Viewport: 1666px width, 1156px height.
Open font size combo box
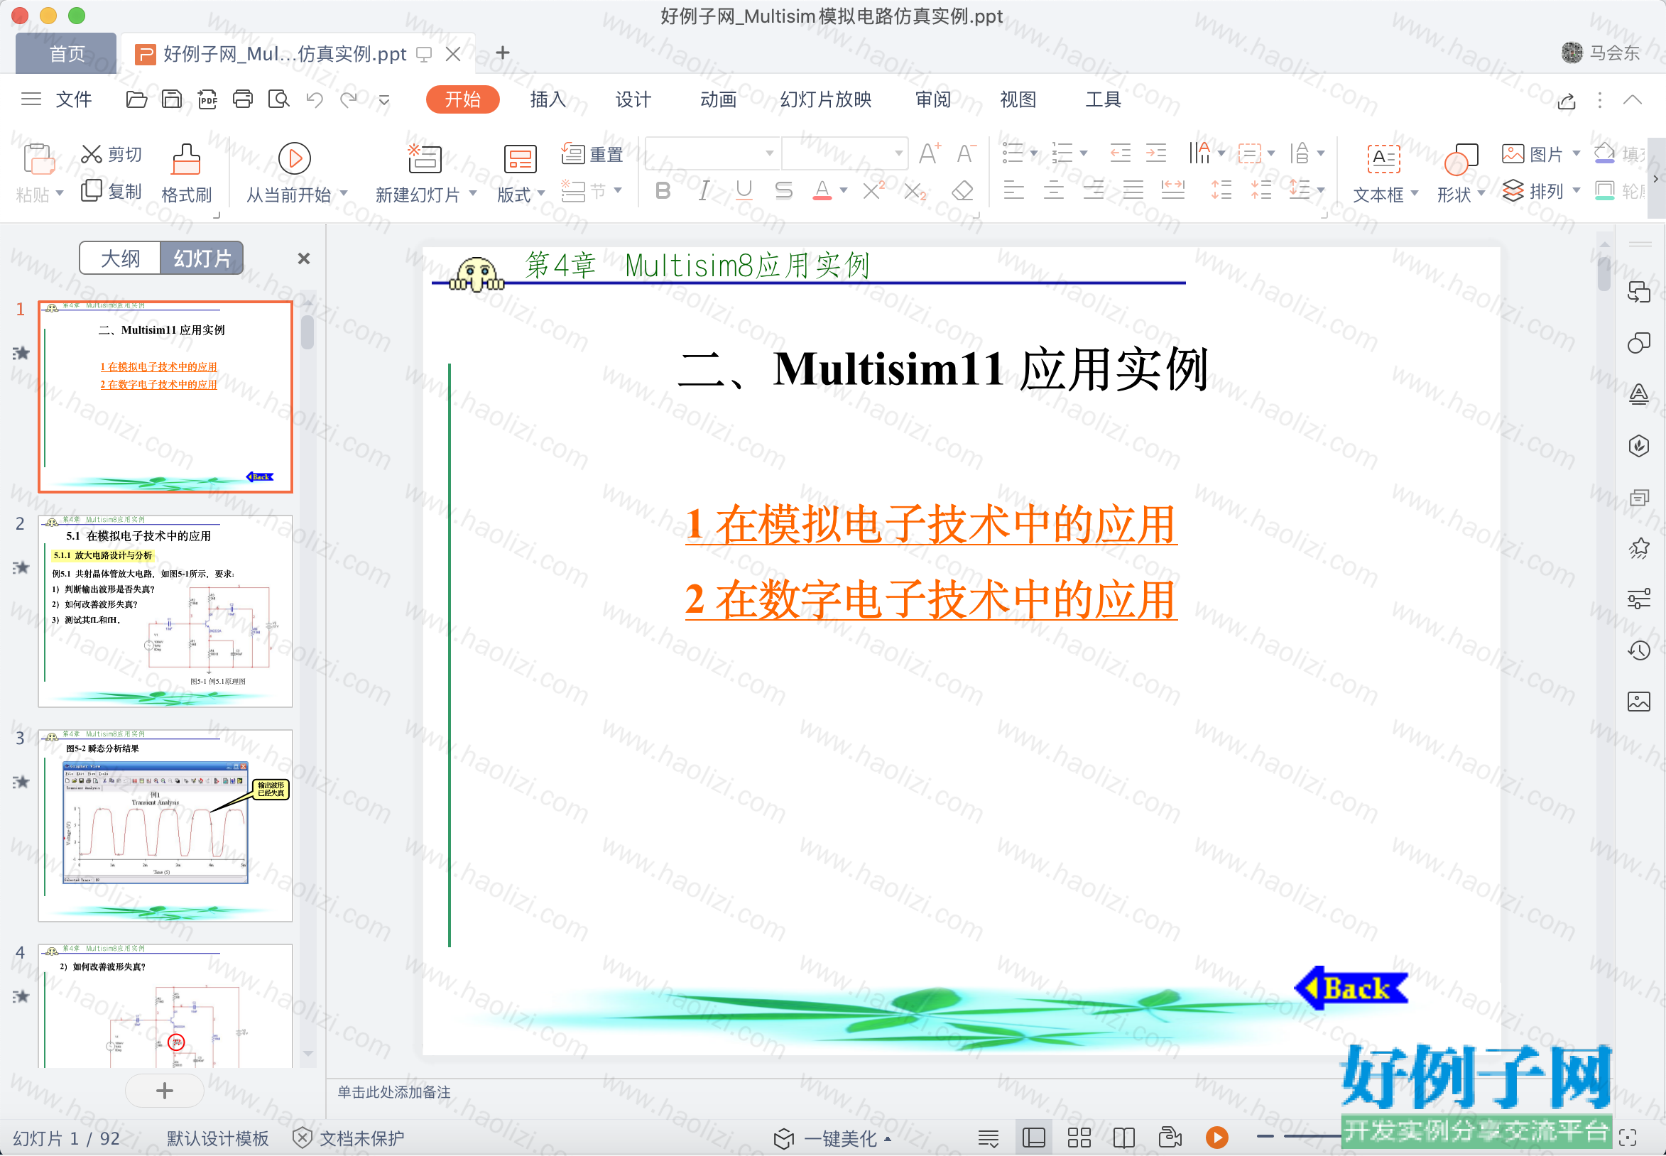click(x=844, y=153)
